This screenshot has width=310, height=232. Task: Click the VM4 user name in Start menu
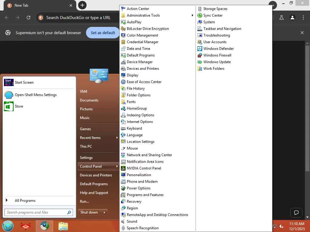[84, 91]
